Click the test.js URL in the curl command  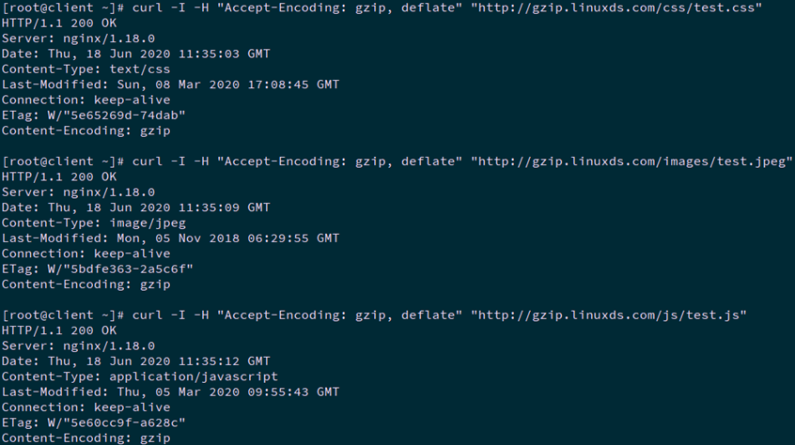coord(608,315)
